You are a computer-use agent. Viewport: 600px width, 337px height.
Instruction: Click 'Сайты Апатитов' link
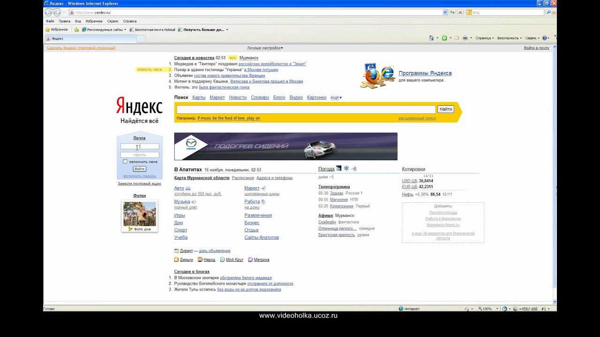[x=262, y=237]
